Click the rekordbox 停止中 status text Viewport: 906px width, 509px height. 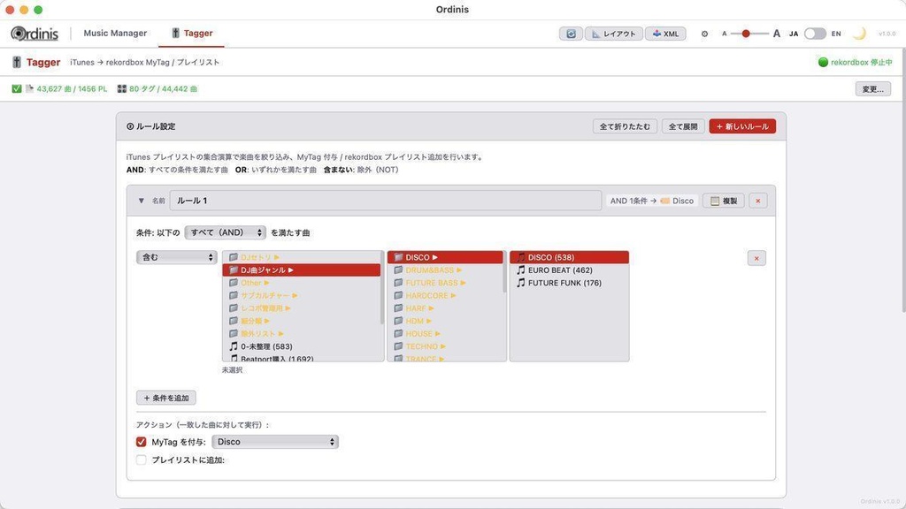pyautogui.click(x=862, y=63)
